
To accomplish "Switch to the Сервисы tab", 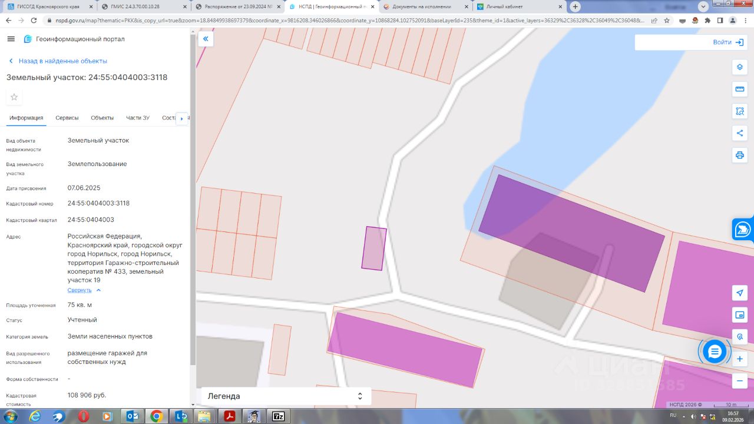I will 67,118.
